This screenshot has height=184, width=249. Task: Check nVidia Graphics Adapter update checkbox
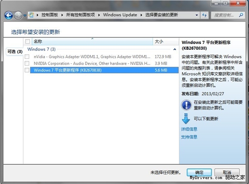point(27,56)
